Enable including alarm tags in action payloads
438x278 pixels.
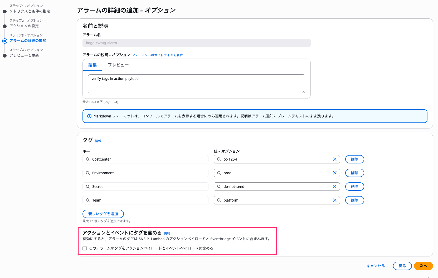pos(85,248)
